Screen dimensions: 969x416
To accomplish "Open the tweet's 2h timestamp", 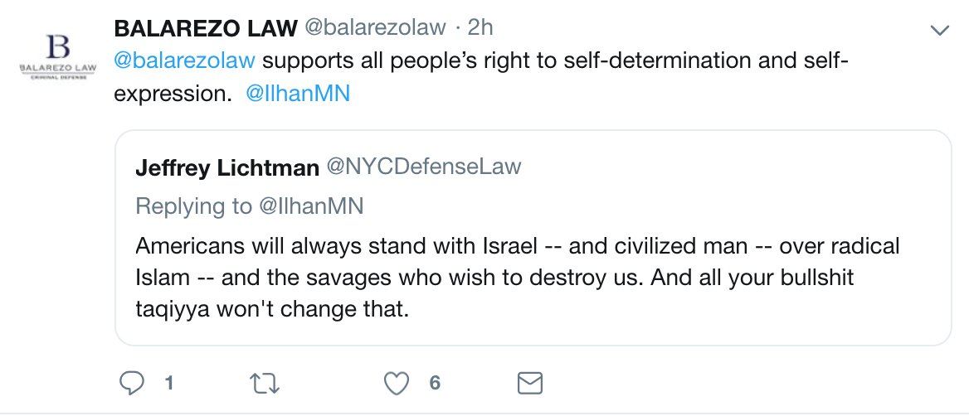I will 480,27.
